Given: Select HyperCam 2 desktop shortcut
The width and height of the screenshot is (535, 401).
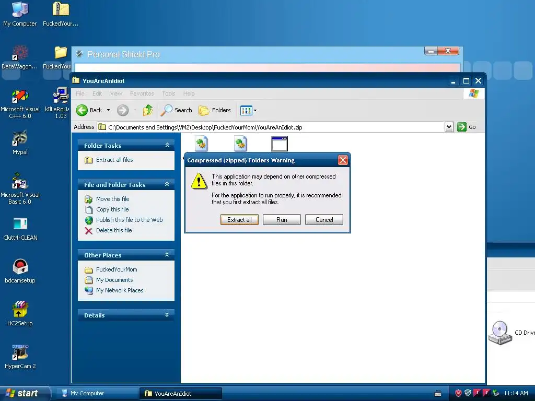Looking at the screenshot, I should coord(20,357).
